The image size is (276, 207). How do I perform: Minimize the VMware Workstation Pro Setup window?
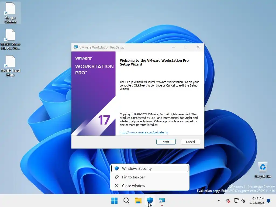(174, 47)
